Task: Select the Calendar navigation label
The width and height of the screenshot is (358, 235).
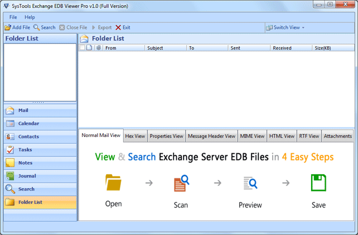Action: (x=29, y=123)
